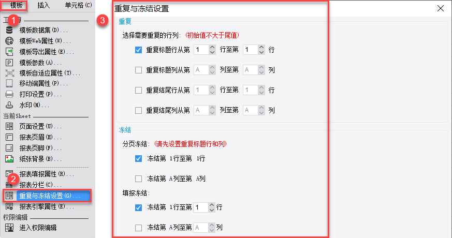
Task: Enable the 重复标题列 checkbox
Action: click(138, 70)
